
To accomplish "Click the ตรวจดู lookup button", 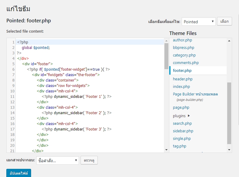I will click(89, 160).
